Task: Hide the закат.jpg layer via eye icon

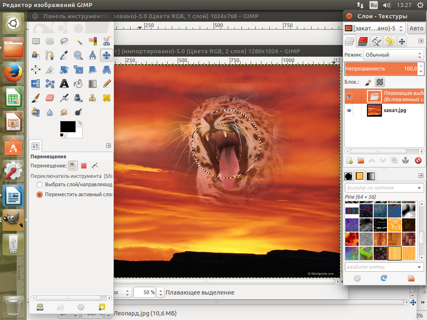Action: click(349, 110)
